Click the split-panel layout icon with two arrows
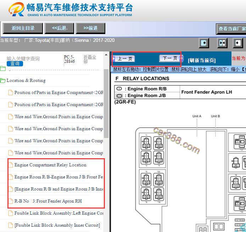 (222, 43)
